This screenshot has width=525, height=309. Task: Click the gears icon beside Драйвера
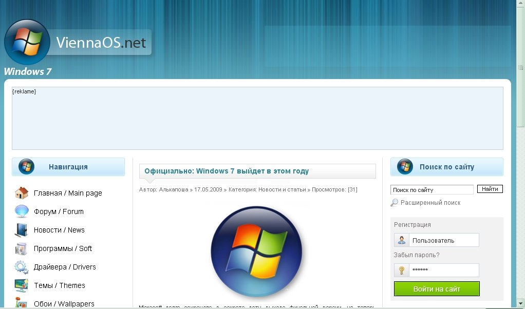point(22,267)
